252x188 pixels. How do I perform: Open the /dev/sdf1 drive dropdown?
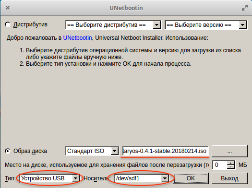click(142, 178)
